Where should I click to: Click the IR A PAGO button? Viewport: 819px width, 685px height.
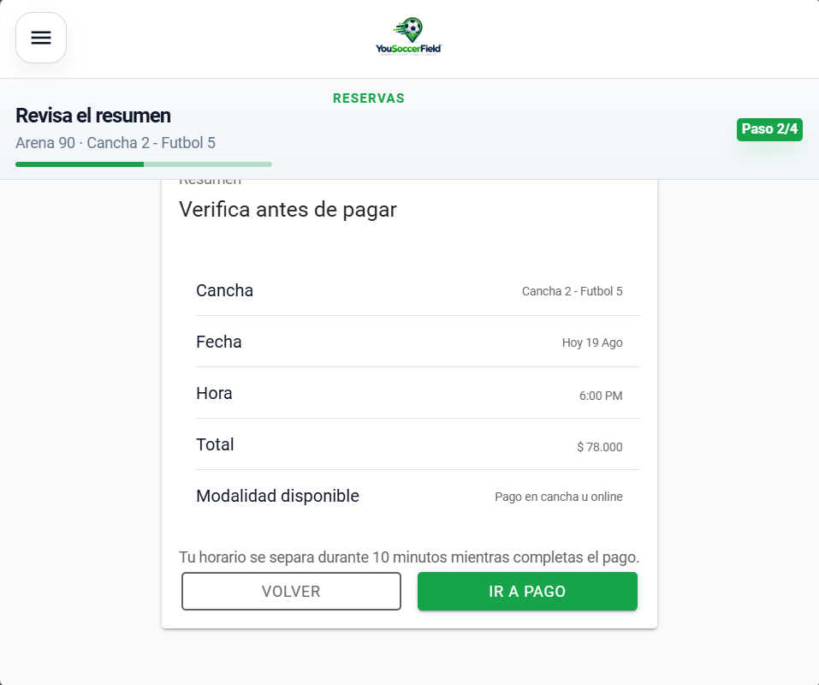[x=527, y=591]
